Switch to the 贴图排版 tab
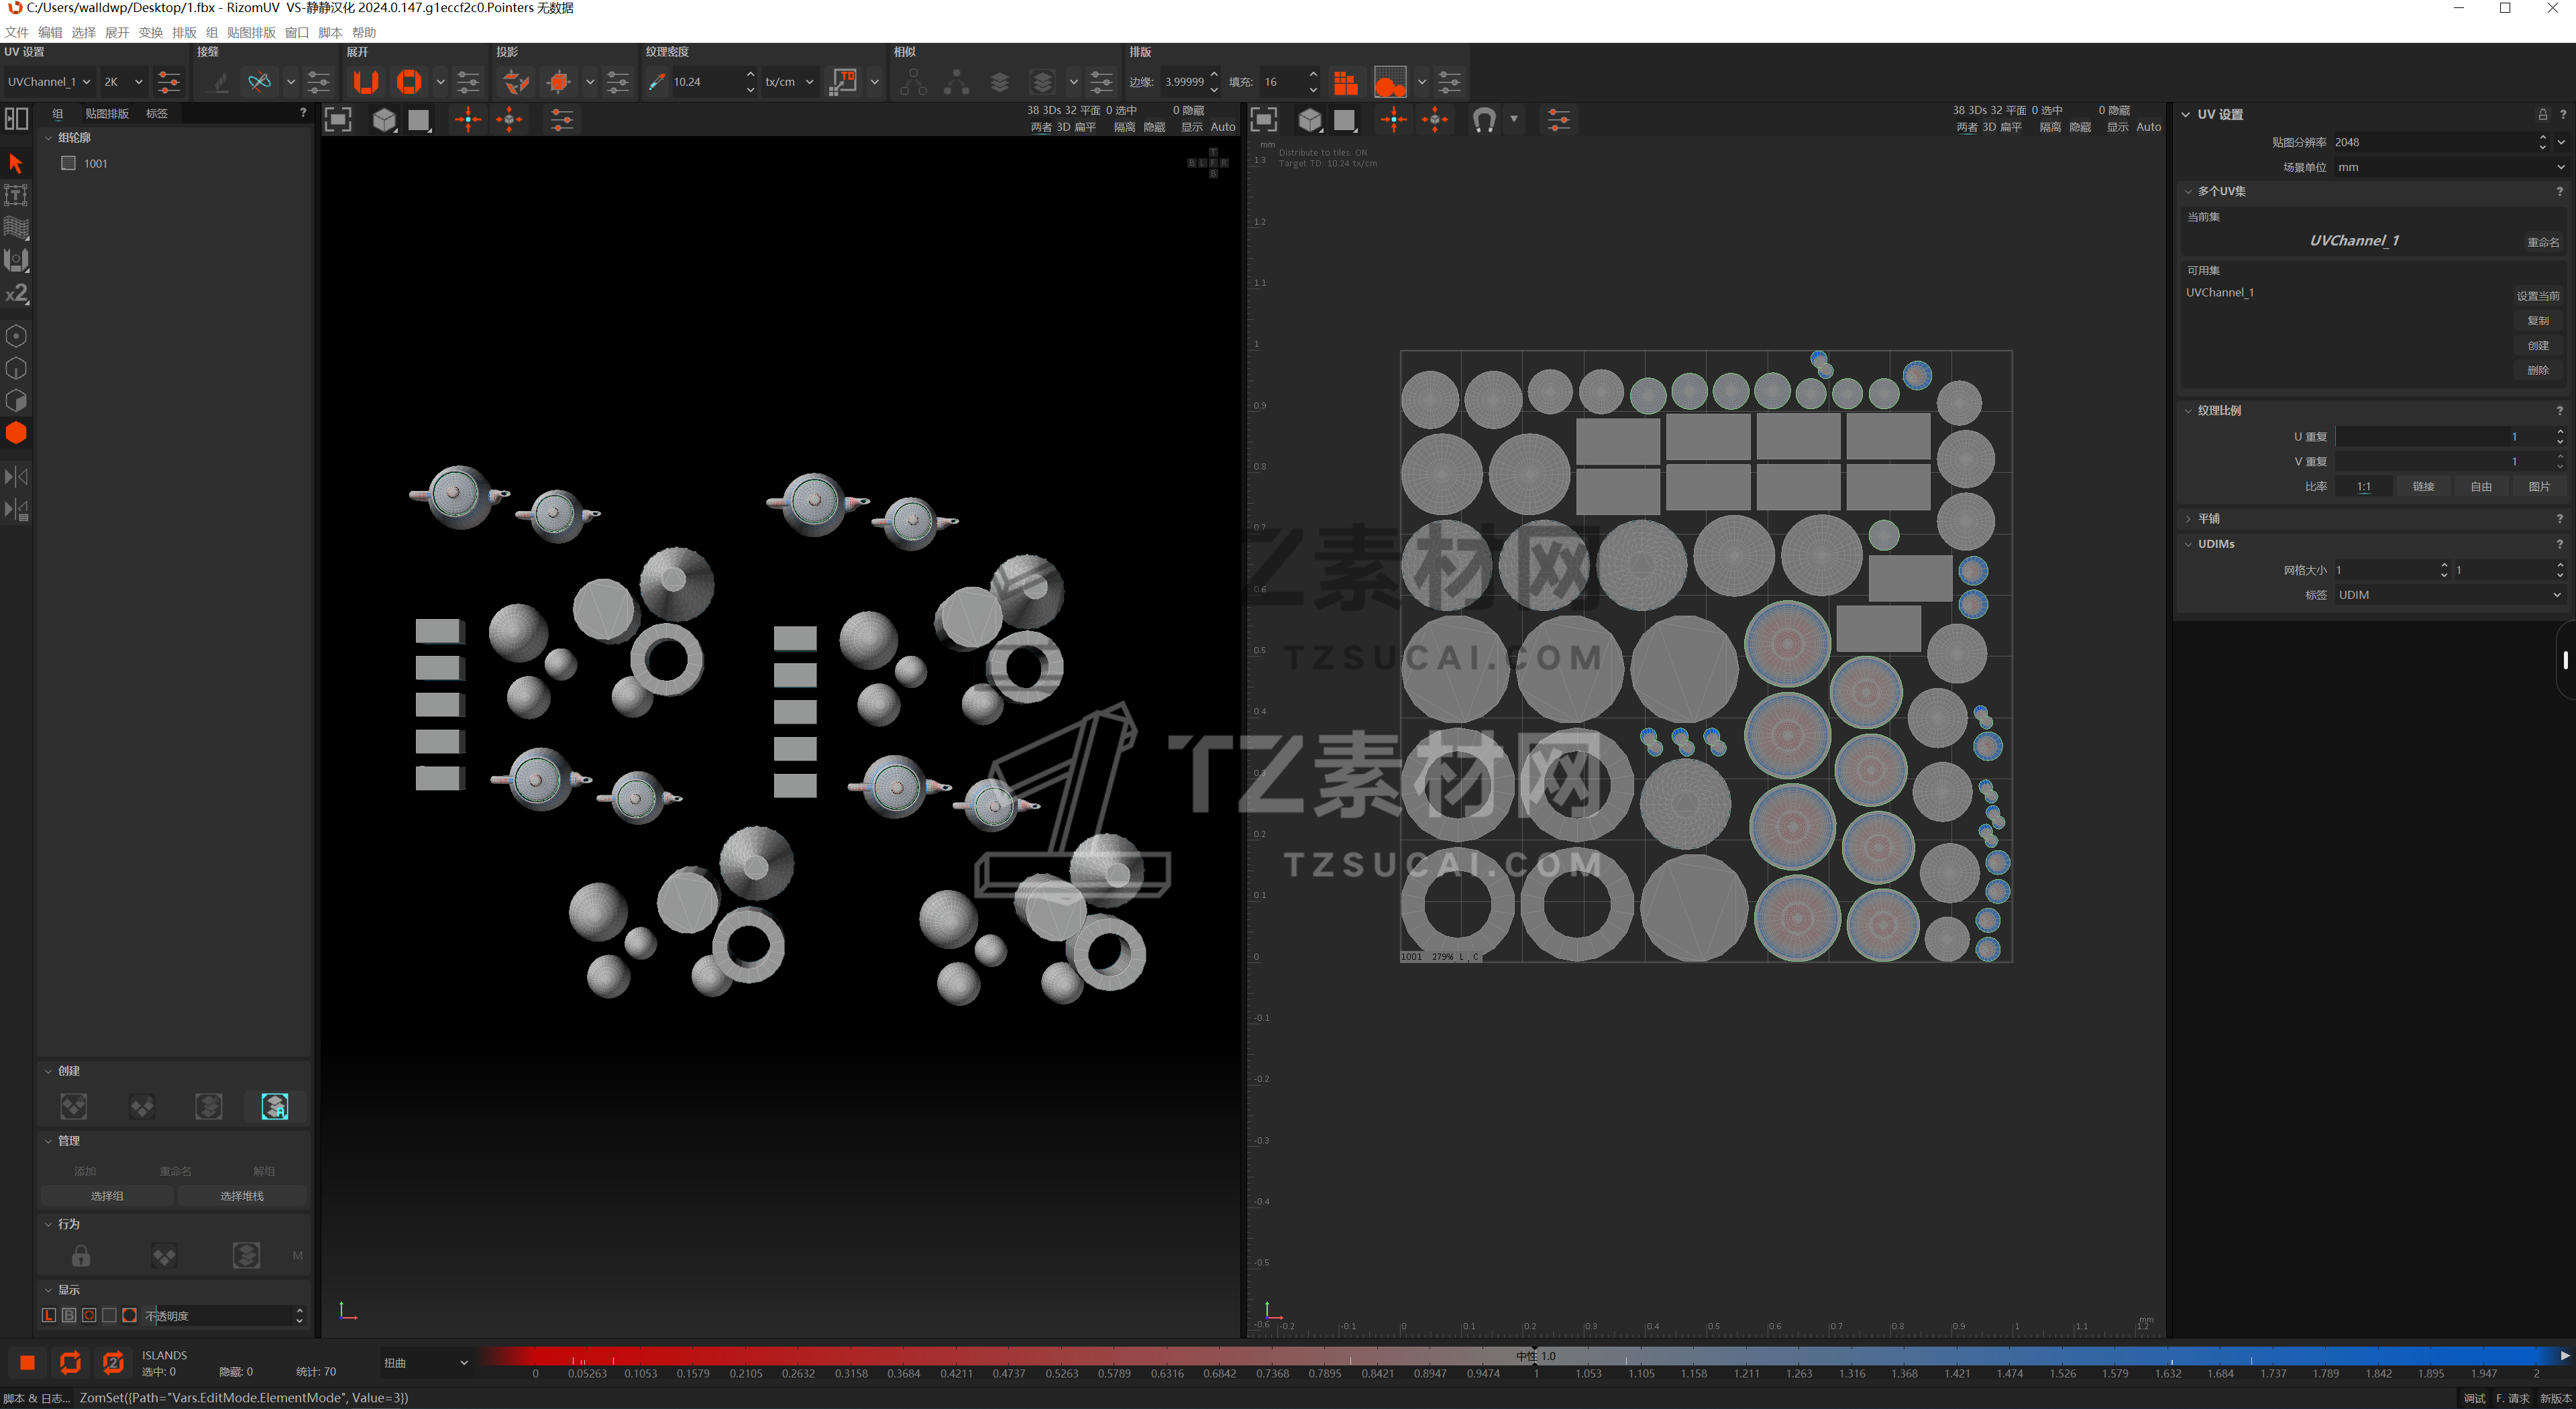This screenshot has height=1409, width=2576. tap(107, 114)
